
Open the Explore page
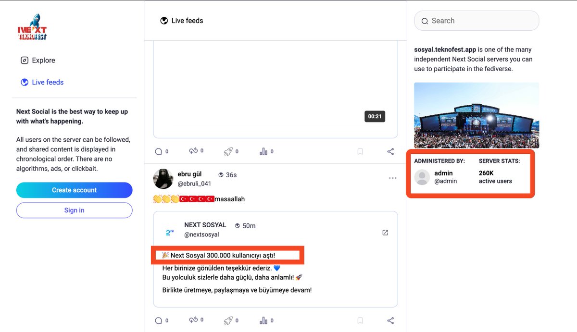click(x=38, y=61)
